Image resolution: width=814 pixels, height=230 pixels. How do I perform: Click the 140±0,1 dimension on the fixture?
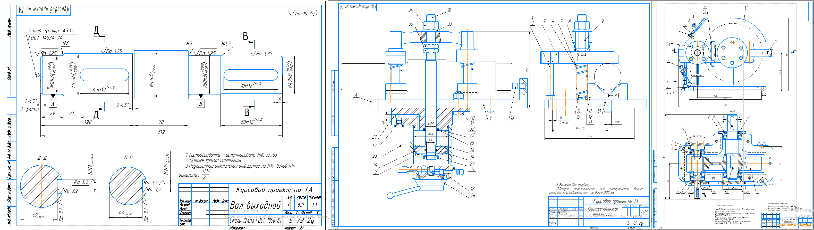(x=580, y=128)
